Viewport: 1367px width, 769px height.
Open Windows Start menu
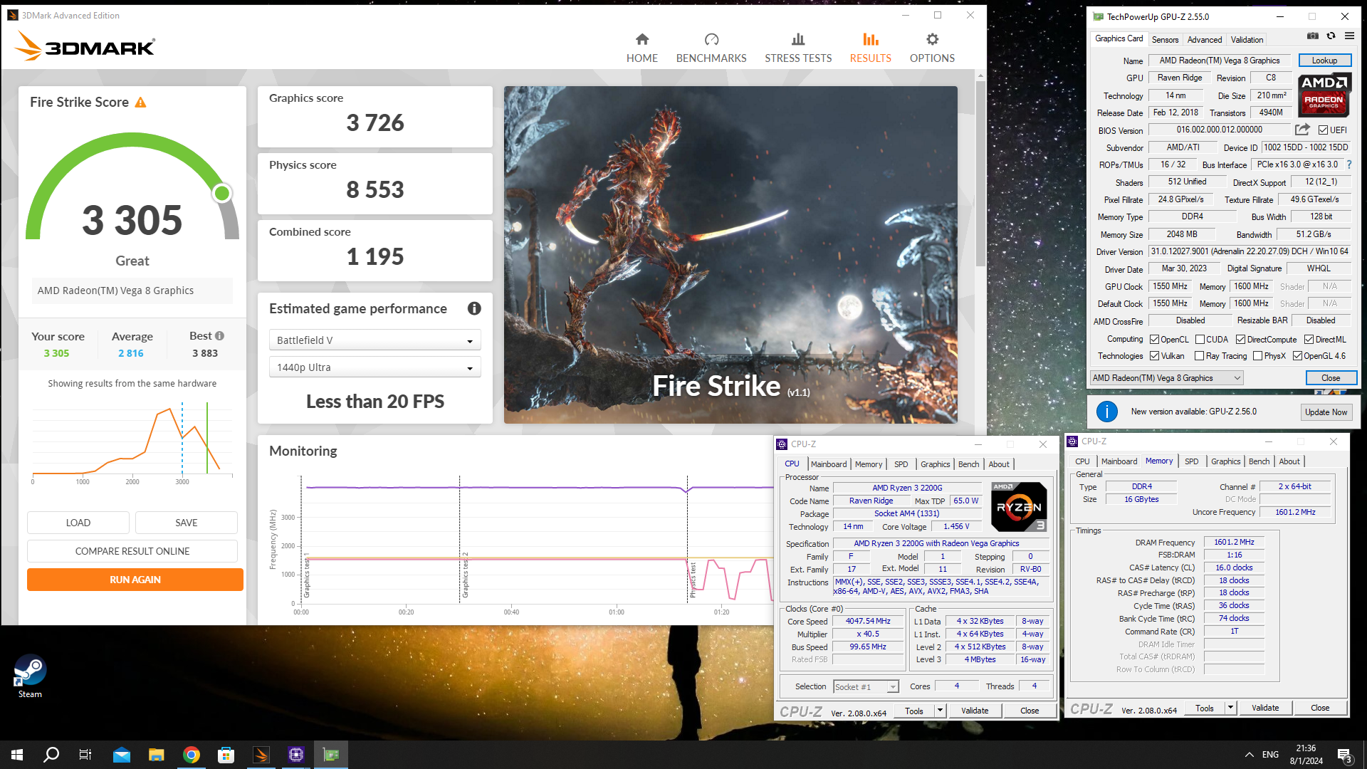click(x=17, y=755)
